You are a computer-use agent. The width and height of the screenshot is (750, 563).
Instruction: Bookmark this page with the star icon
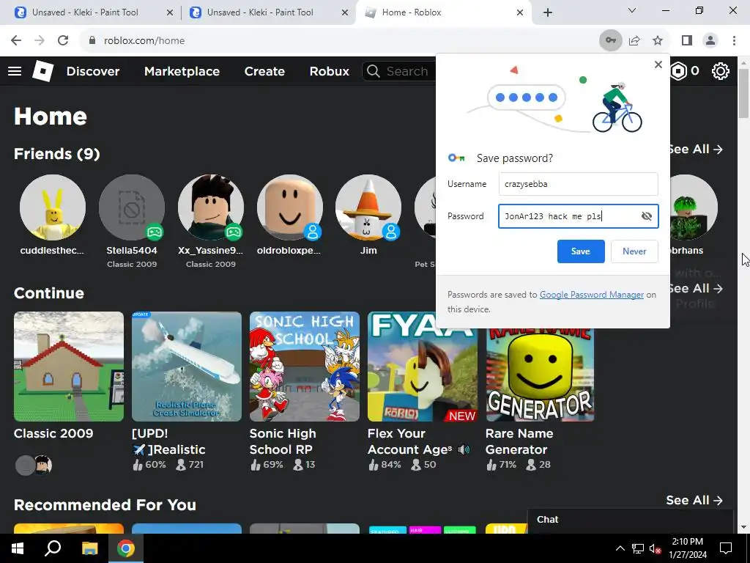click(658, 41)
